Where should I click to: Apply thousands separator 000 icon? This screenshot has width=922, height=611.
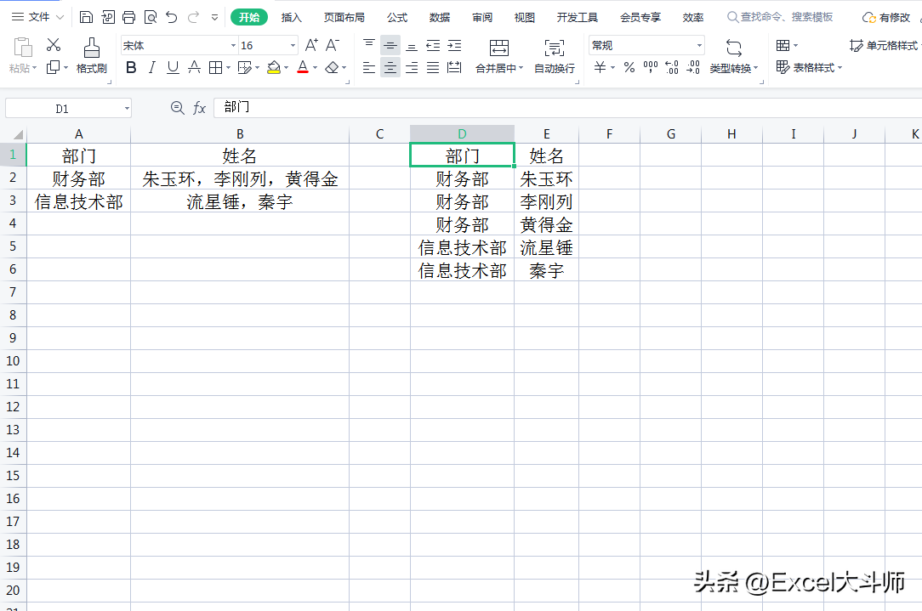[x=651, y=68]
